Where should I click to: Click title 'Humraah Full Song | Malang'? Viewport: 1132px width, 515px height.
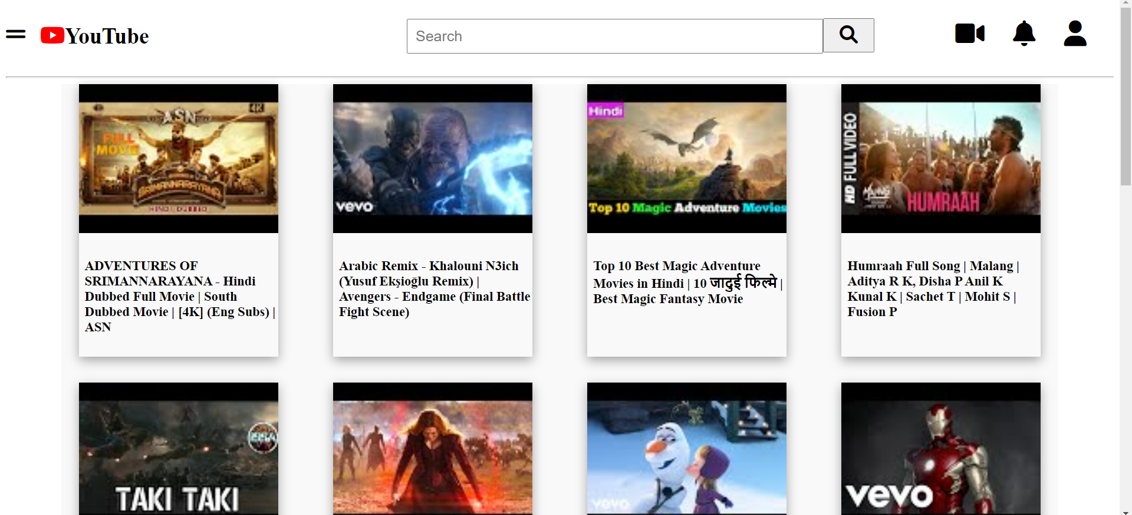pos(933,288)
